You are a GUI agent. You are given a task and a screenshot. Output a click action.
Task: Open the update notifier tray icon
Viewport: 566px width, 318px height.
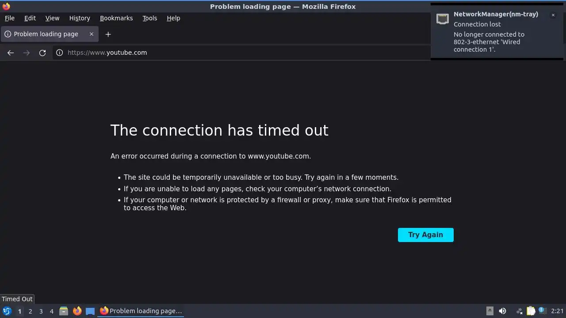pyautogui.click(x=542, y=311)
